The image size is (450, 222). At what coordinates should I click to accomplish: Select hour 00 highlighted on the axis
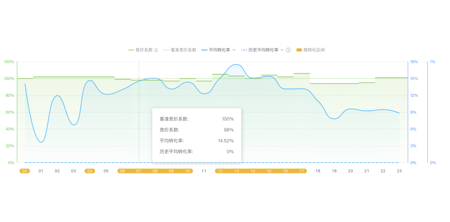25,171
